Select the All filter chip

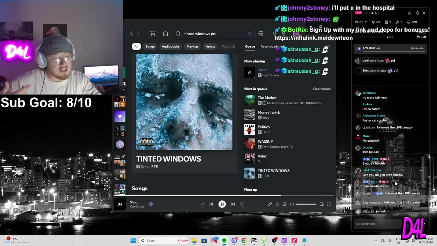point(136,46)
